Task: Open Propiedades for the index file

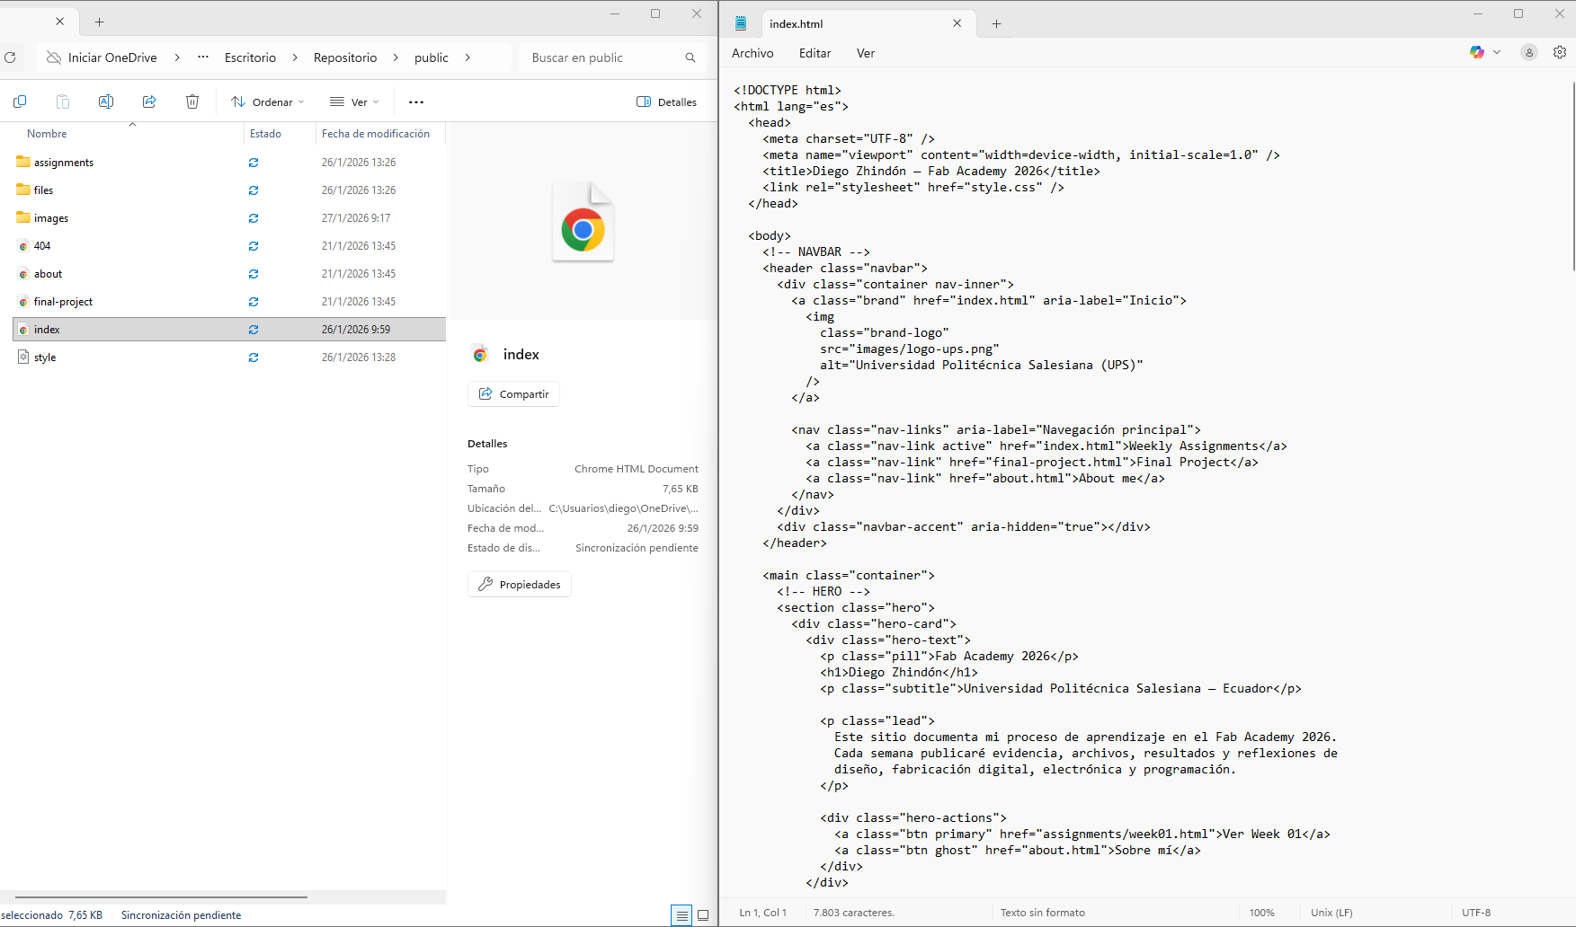Action: pos(519,584)
